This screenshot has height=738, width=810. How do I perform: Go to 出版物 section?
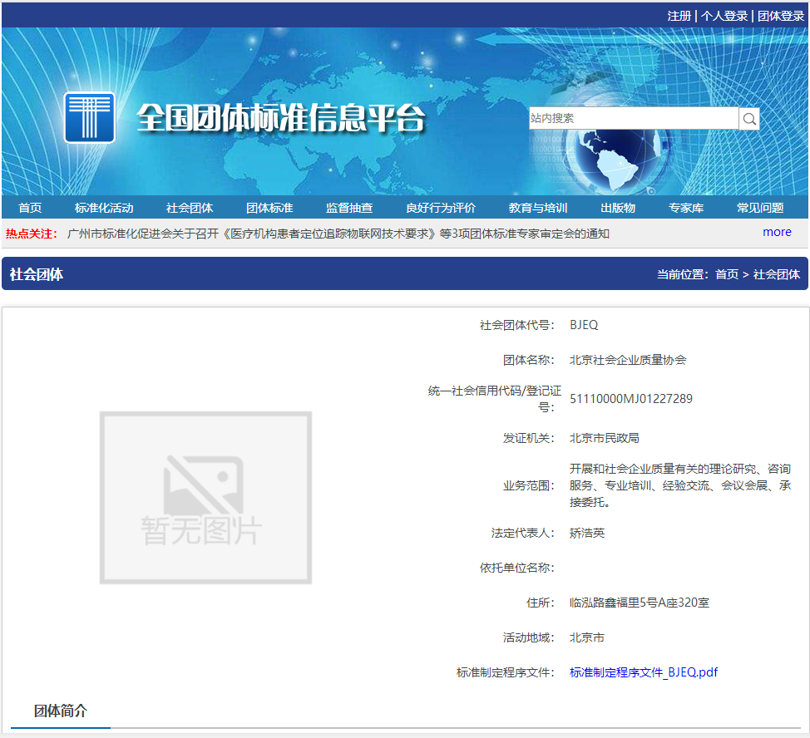pyautogui.click(x=618, y=208)
